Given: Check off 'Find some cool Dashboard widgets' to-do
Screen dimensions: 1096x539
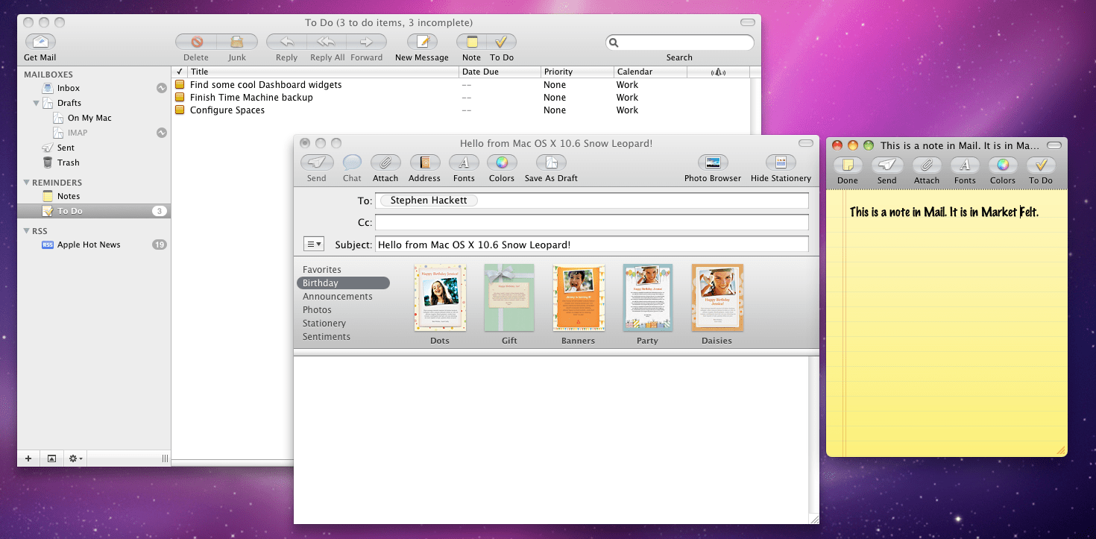Looking at the screenshot, I should coord(180,85).
